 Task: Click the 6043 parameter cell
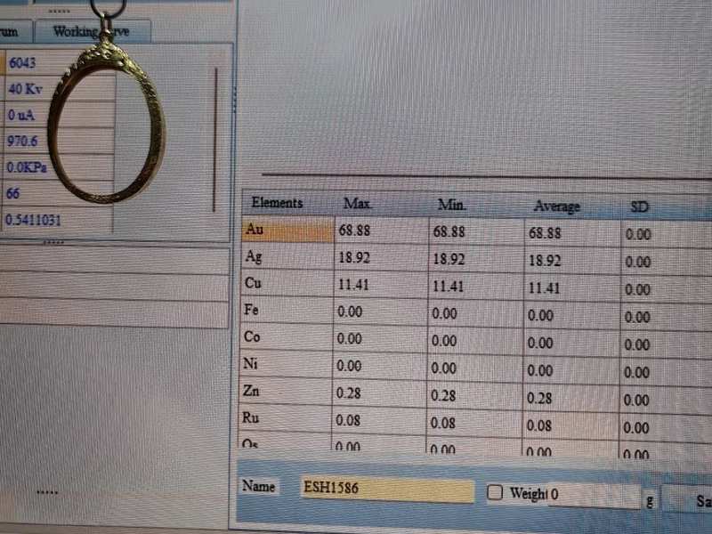click(25, 63)
